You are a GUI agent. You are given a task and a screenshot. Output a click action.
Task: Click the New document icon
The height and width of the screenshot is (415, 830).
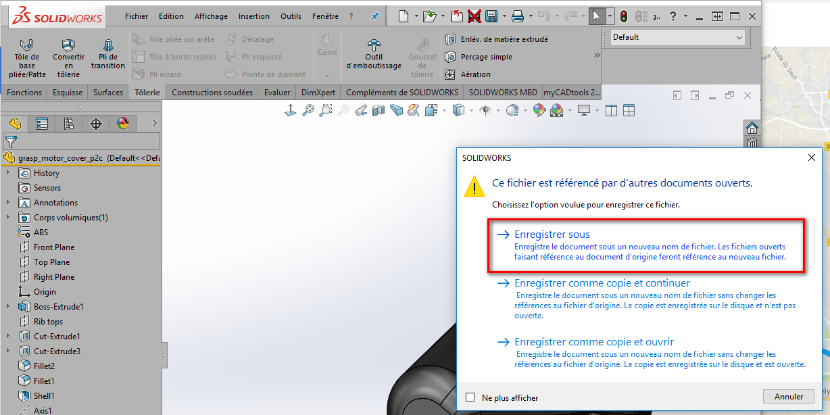(404, 16)
